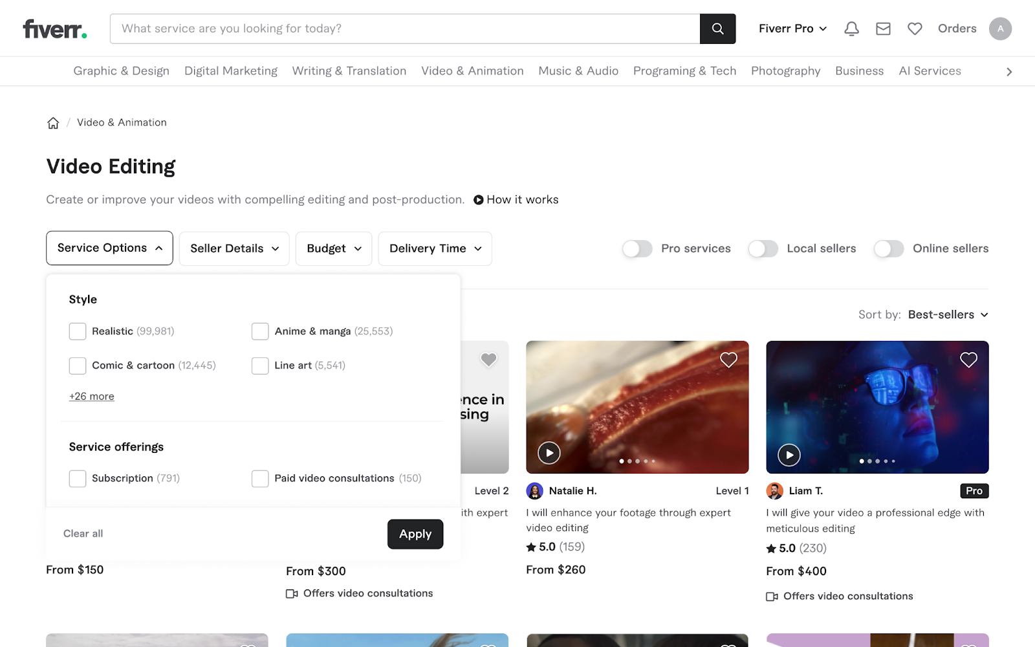Viewport: 1035px width, 647px height.
Task: Enable the Subscription offering checkbox
Action: [x=78, y=478]
